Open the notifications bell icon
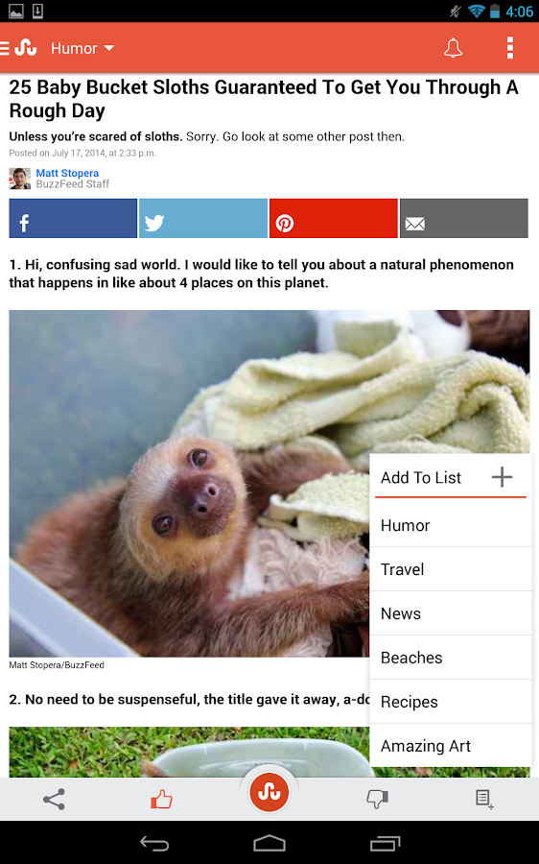 tap(453, 48)
